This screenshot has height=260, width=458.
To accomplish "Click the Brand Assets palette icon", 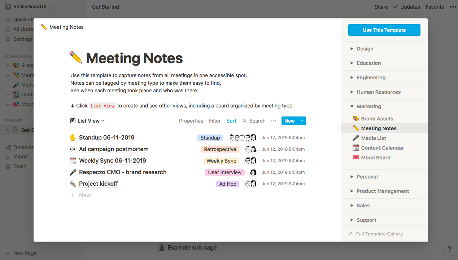I will point(356,119).
